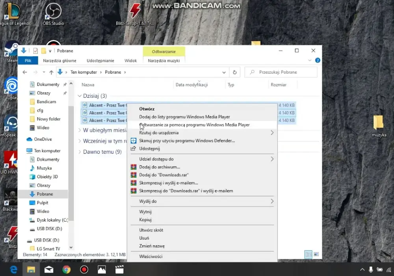Screen dimensions: 394x276
Task: Open the muzyka folder on desktop
Action: (379, 126)
